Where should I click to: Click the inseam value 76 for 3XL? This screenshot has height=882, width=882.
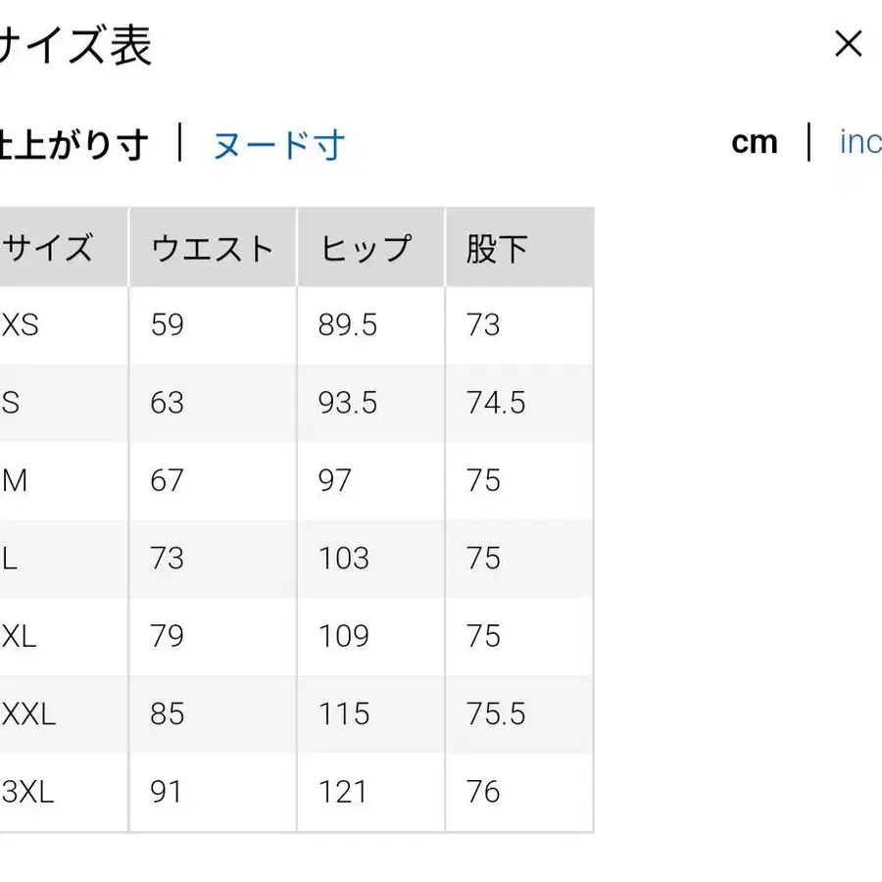point(480,792)
